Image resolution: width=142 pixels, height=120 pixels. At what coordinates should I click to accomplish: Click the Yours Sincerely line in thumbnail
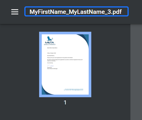[x=50, y=63]
